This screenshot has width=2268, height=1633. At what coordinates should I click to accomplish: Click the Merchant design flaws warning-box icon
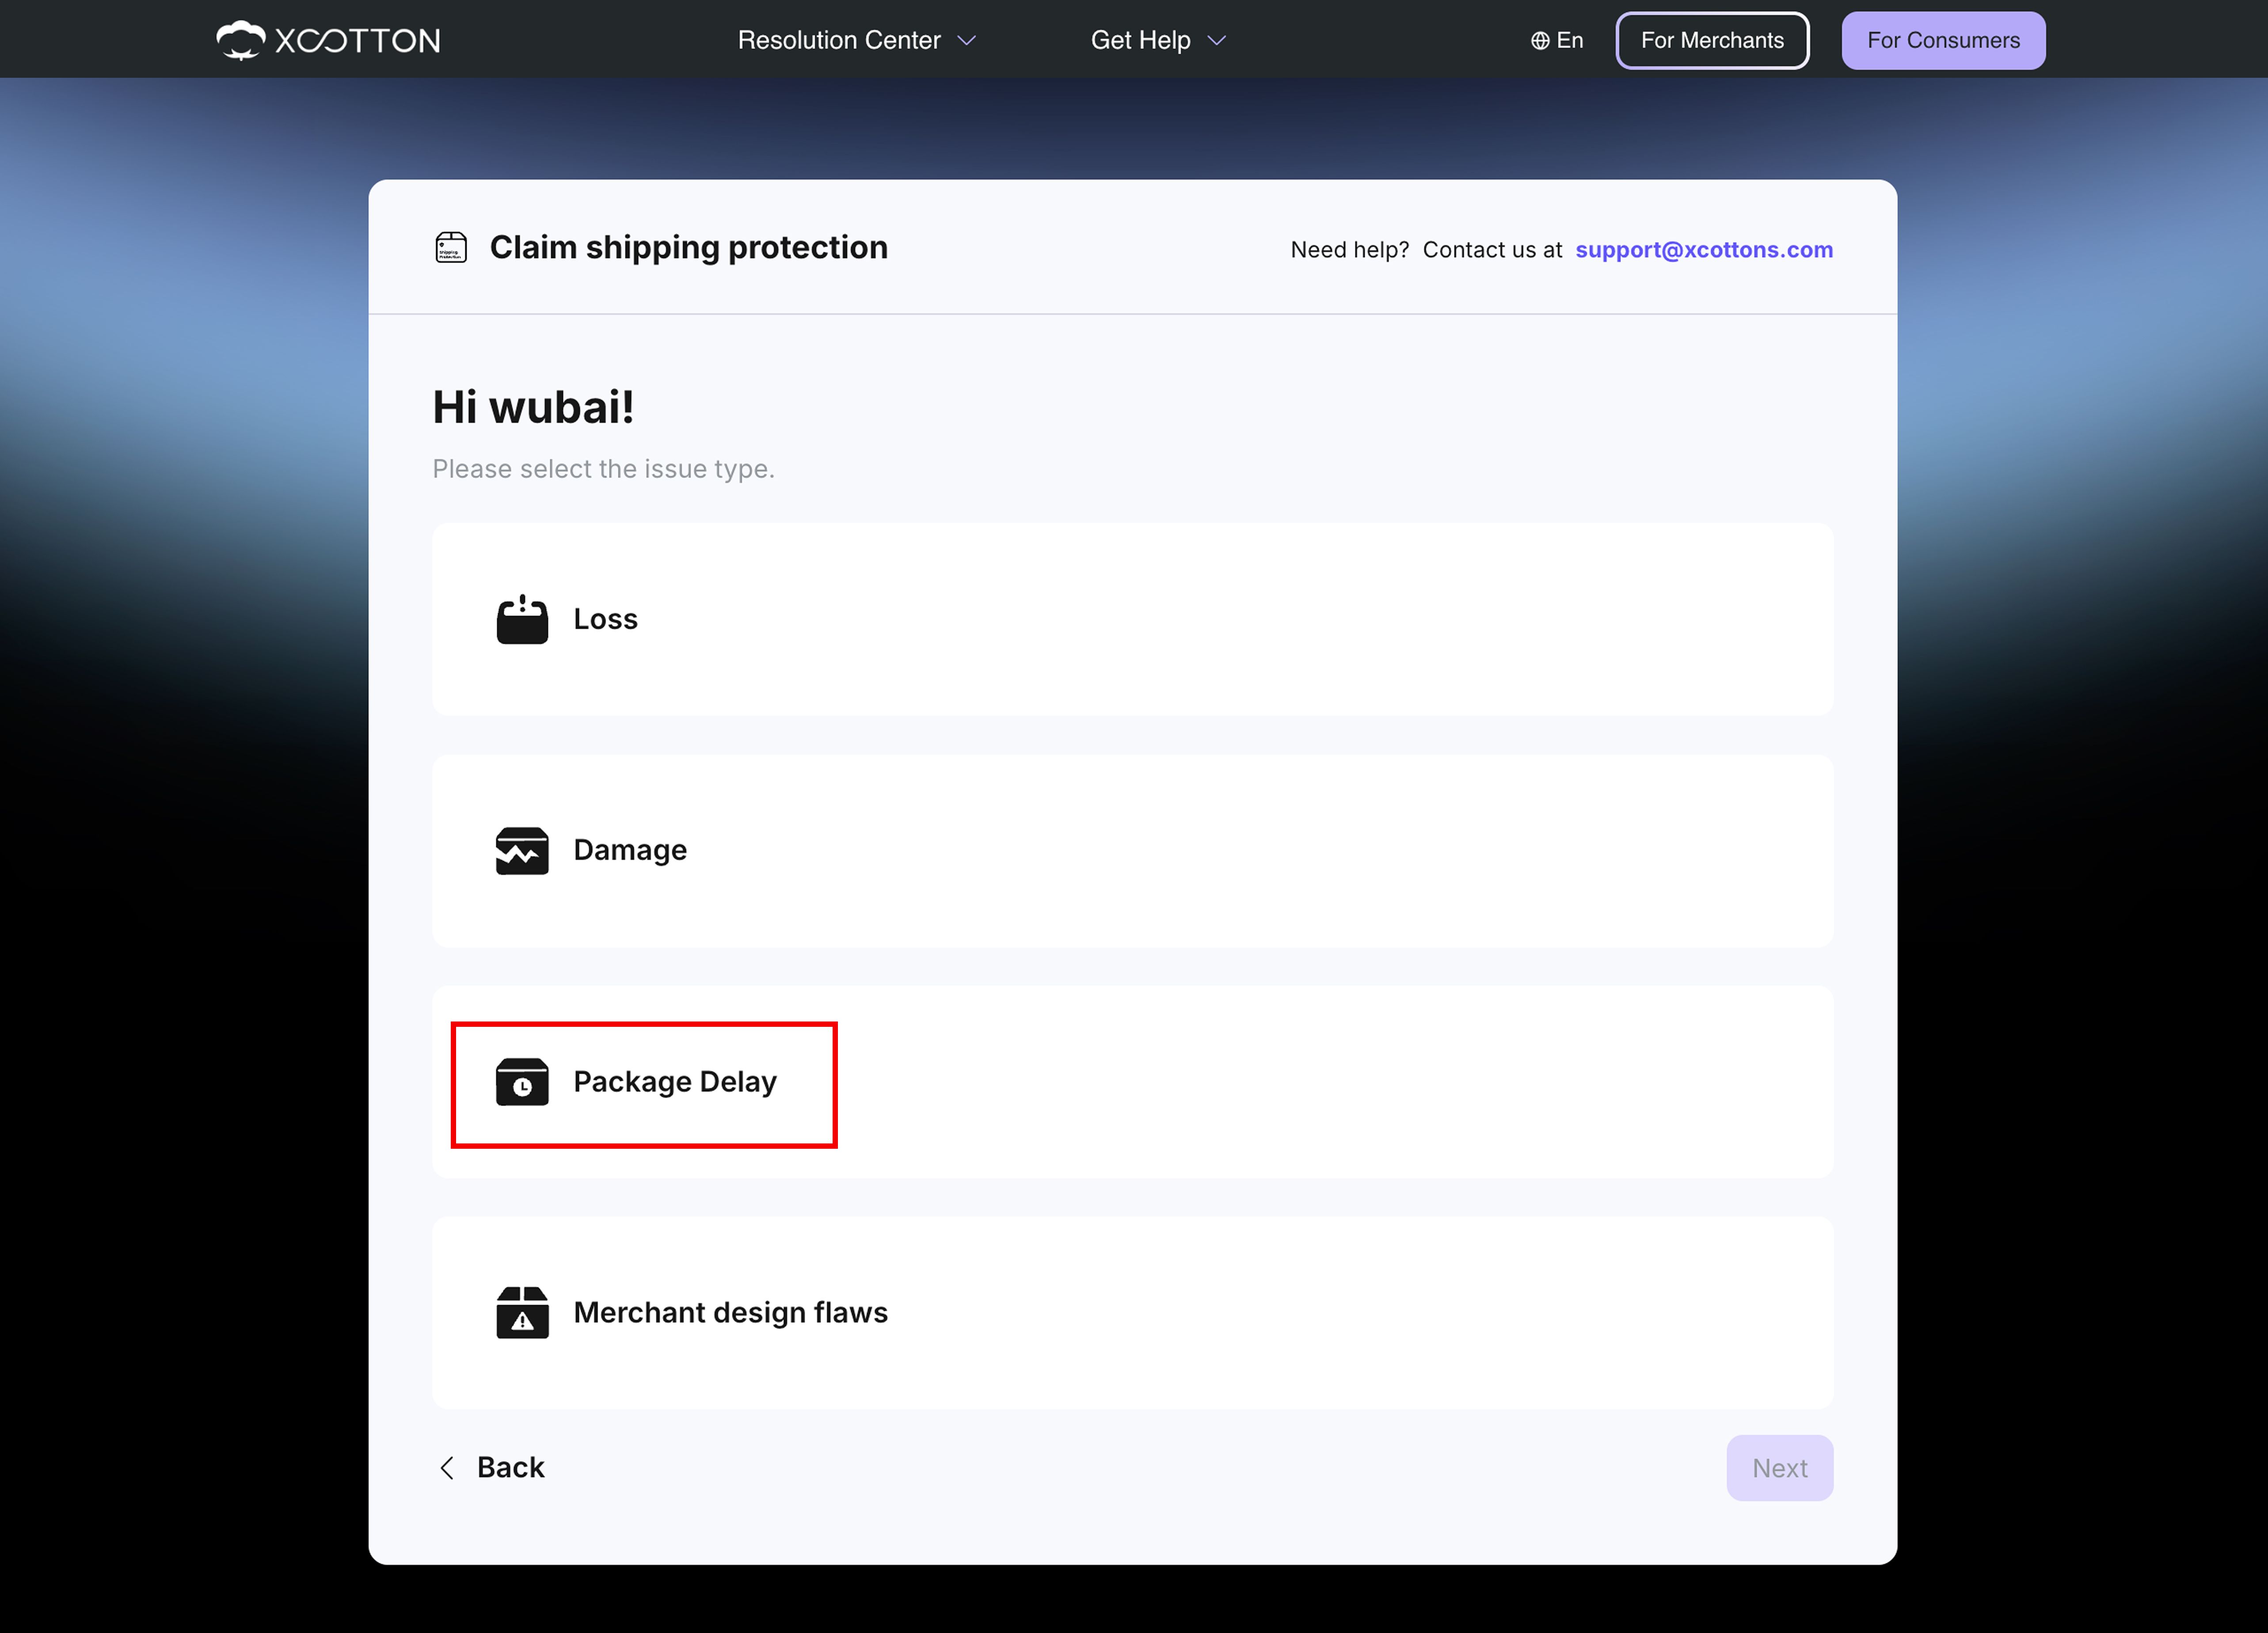coord(522,1312)
